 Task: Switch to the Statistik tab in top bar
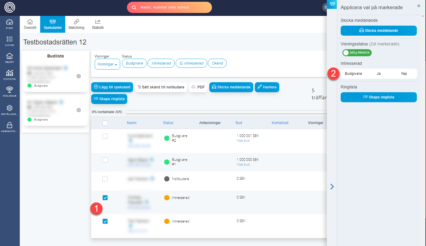[x=98, y=24]
